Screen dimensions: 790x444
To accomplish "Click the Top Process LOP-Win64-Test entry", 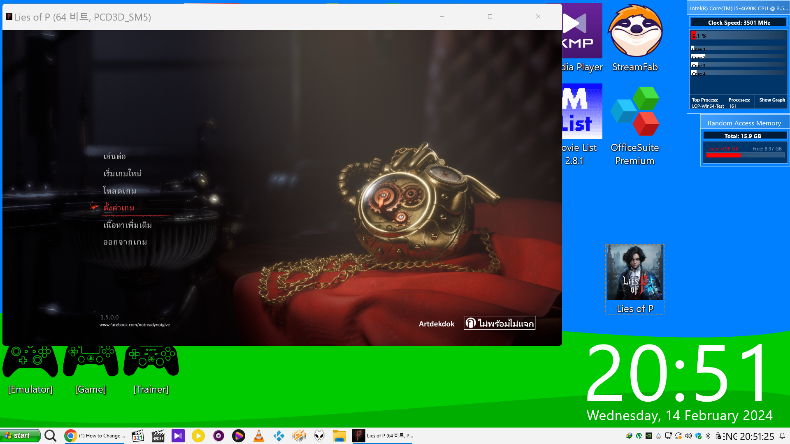I will 708,103.
